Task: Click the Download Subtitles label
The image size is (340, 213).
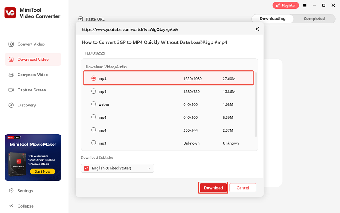Action: [x=97, y=158]
